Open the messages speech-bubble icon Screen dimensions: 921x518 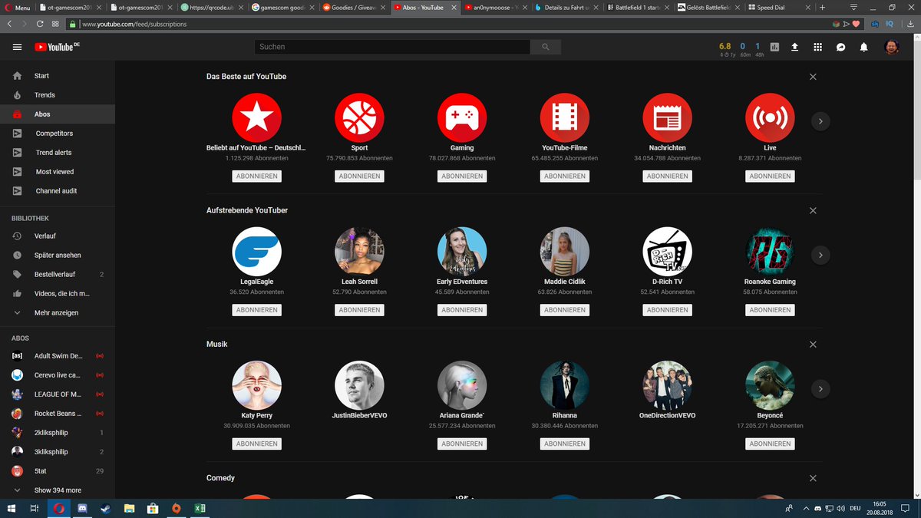841,47
